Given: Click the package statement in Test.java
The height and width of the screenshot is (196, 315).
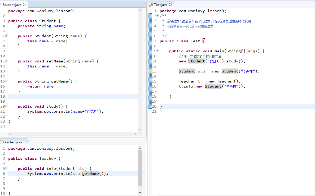Looking at the screenshot, I should pyautogui.click(x=193, y=11).
